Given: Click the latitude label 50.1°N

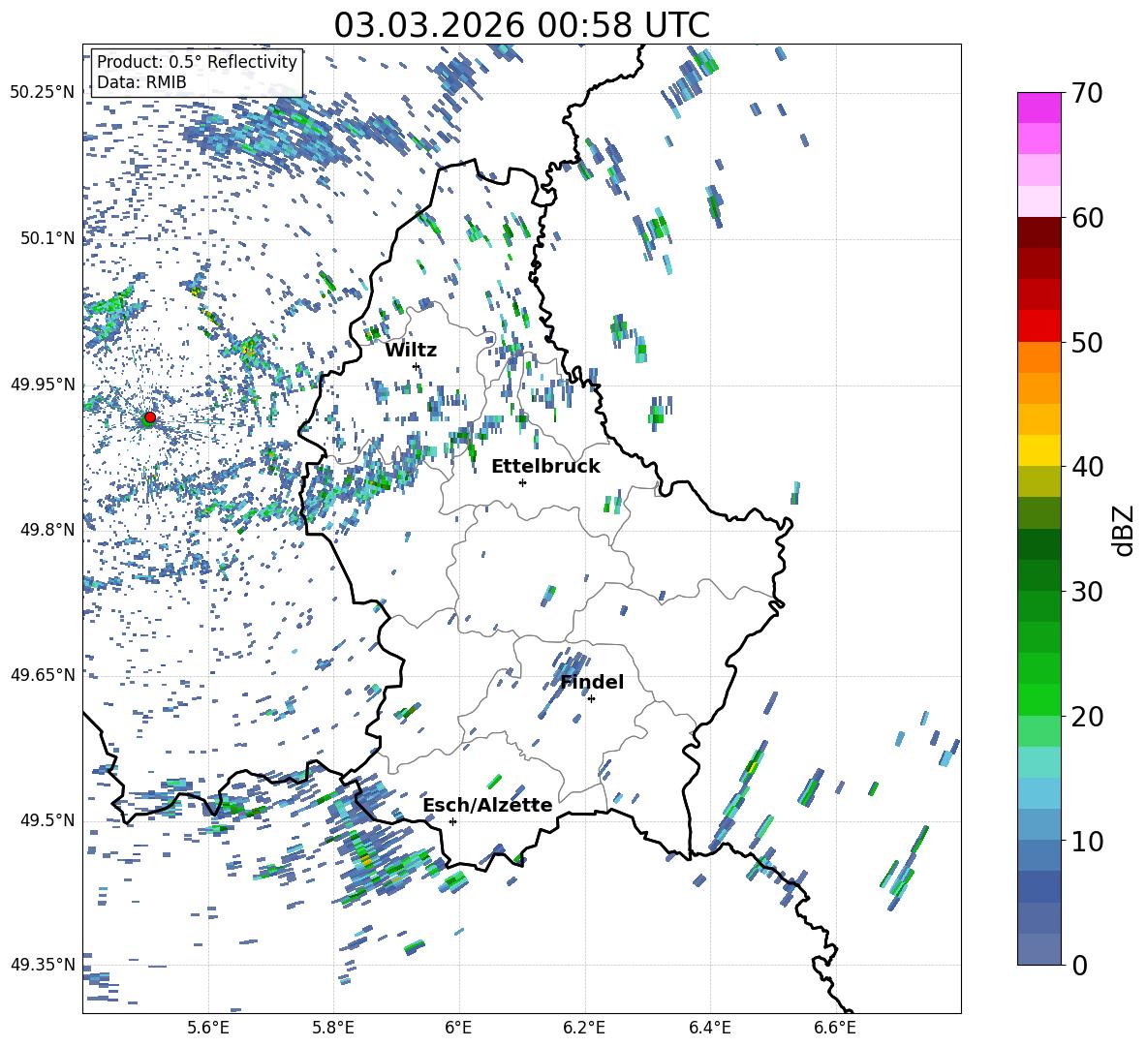Looking at the screenshot, I should (47, 238).
